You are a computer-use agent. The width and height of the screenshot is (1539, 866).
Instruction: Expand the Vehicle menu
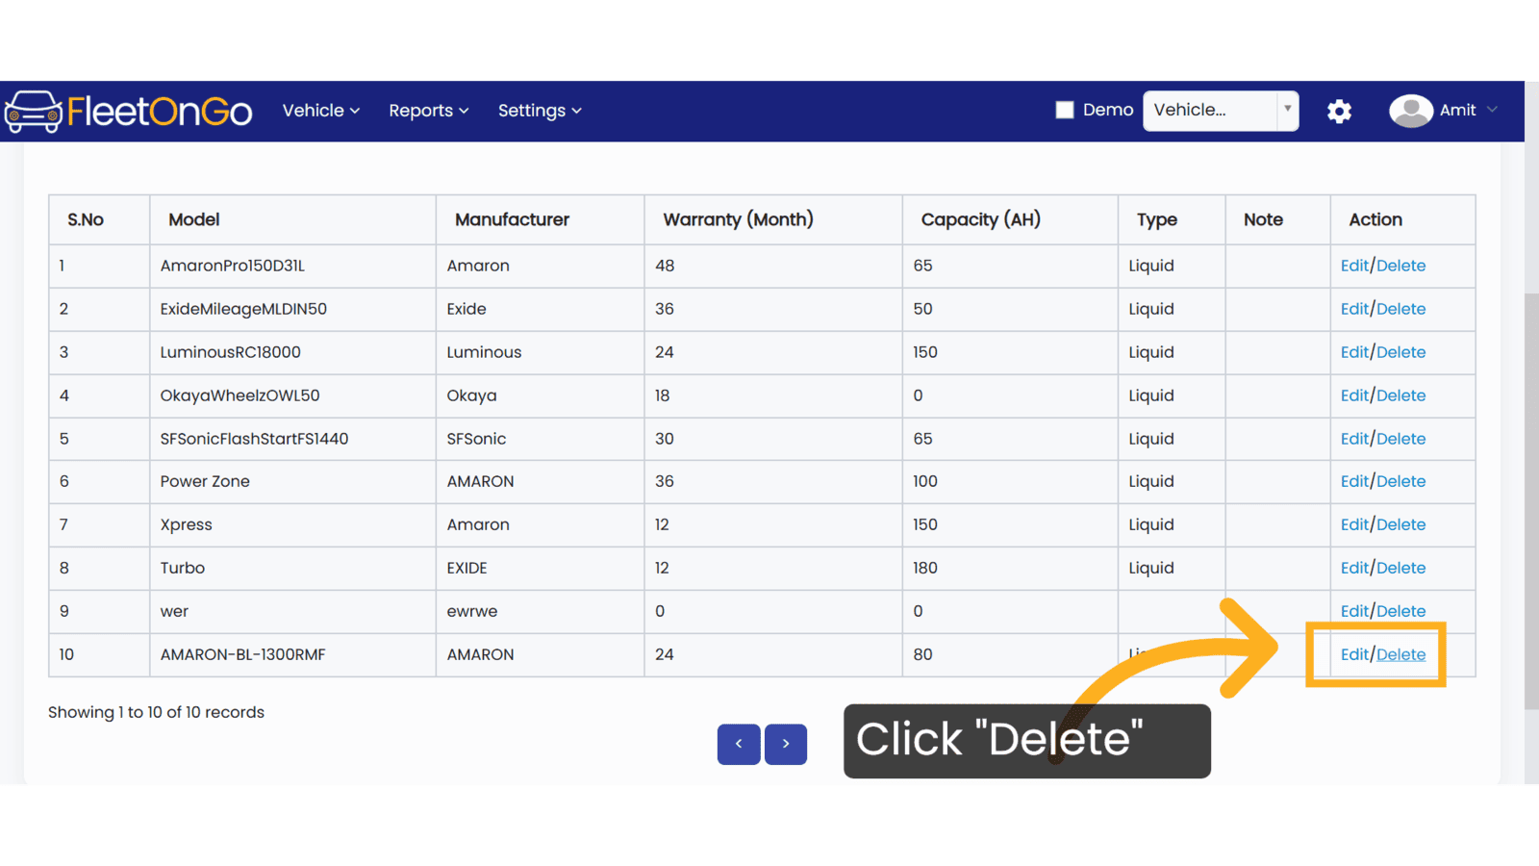click(x=321, y=111)
